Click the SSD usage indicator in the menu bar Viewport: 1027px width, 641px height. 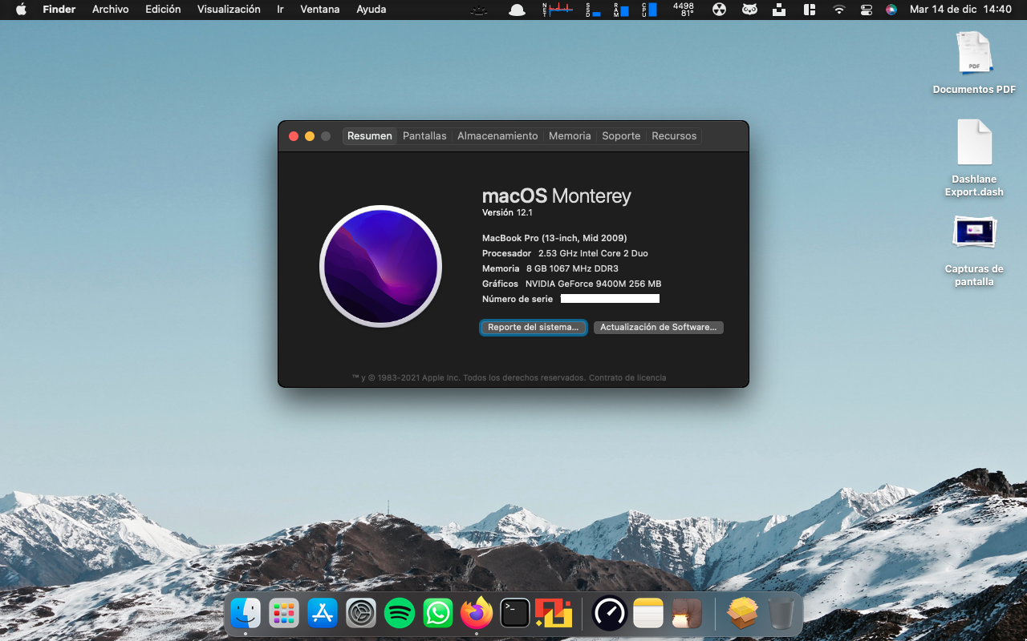593,10
